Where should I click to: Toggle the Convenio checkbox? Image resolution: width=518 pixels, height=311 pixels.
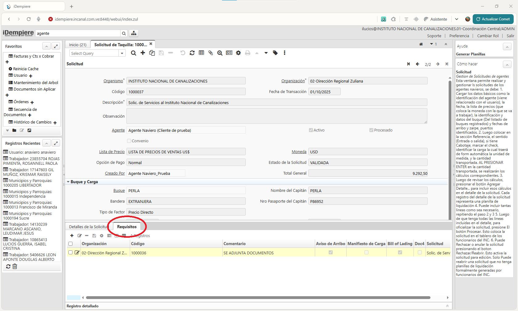(129, 141)
